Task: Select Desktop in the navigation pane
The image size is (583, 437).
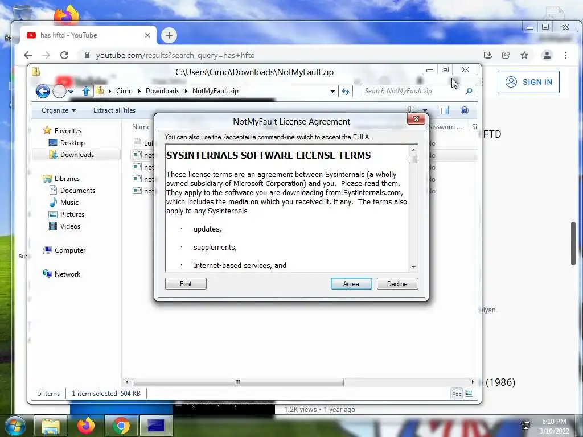Action: [x=72, y=143]
